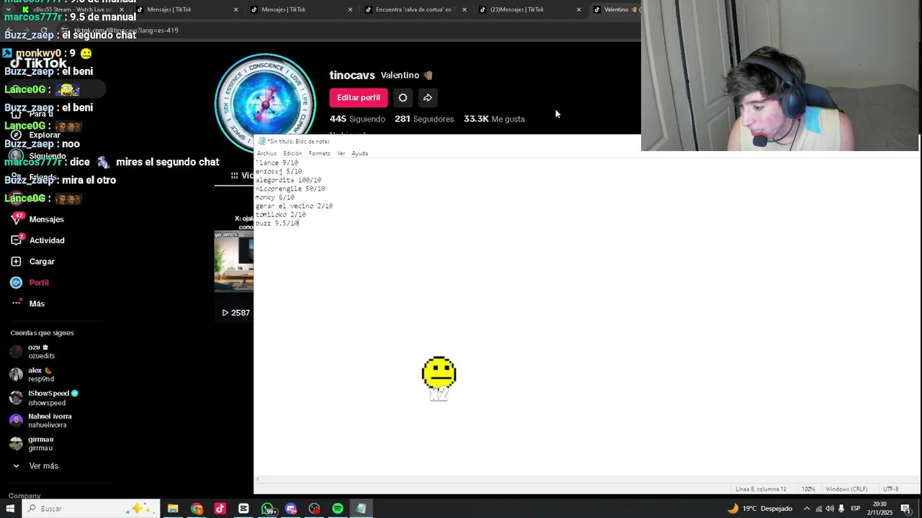Open Chrome from taskbar
Screen dimensions: 922x518
197,509
